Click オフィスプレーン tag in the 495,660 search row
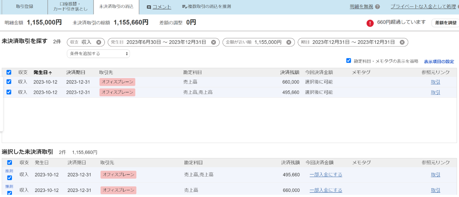This screenshot has width=459, height=197. tap(117, 92)
